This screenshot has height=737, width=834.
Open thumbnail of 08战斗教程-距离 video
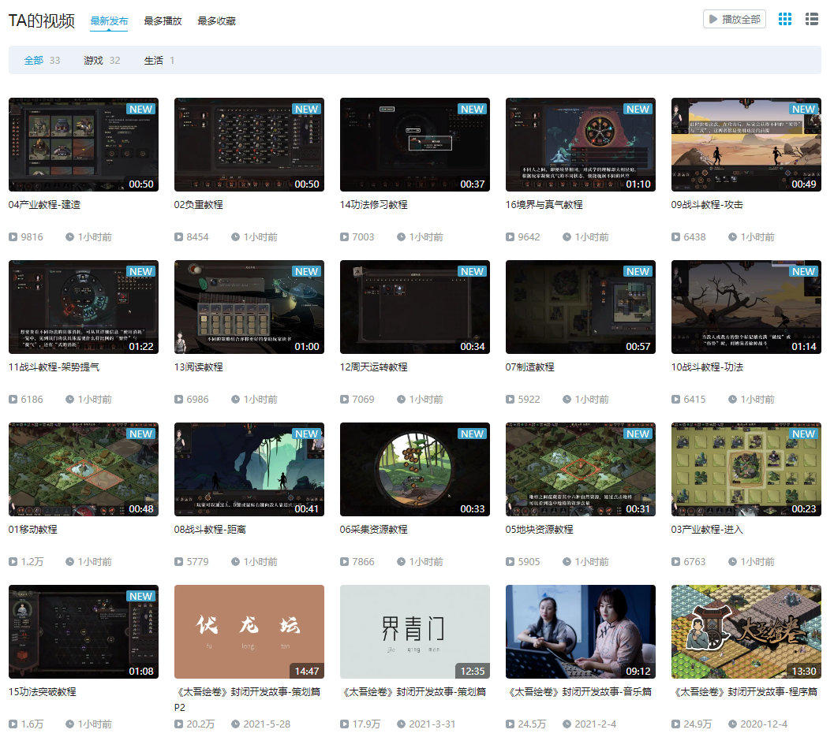(x=249, y=469)
